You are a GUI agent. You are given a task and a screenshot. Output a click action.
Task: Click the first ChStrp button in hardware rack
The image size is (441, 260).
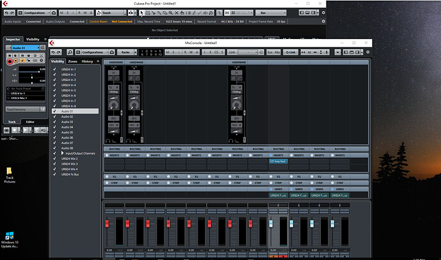click(x=114, y=92)
